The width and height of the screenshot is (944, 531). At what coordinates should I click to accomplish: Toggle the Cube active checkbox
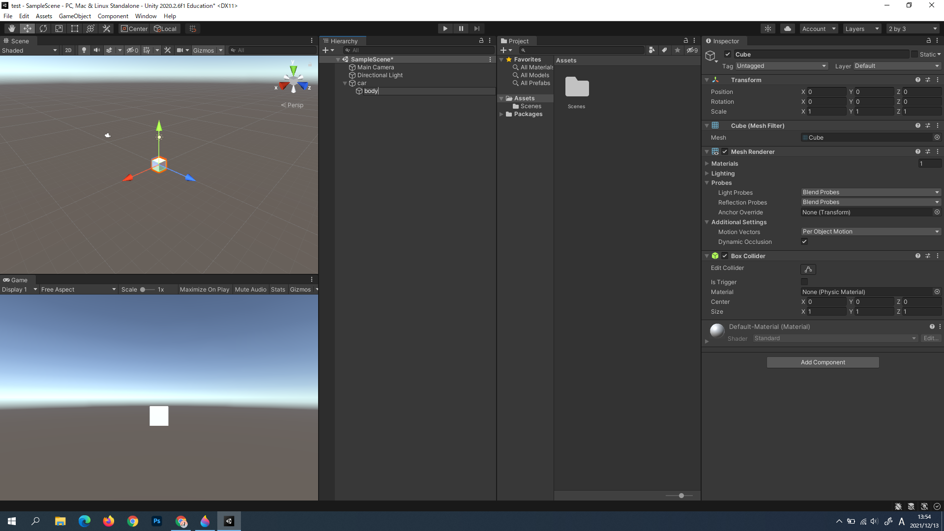pos(728,54)
